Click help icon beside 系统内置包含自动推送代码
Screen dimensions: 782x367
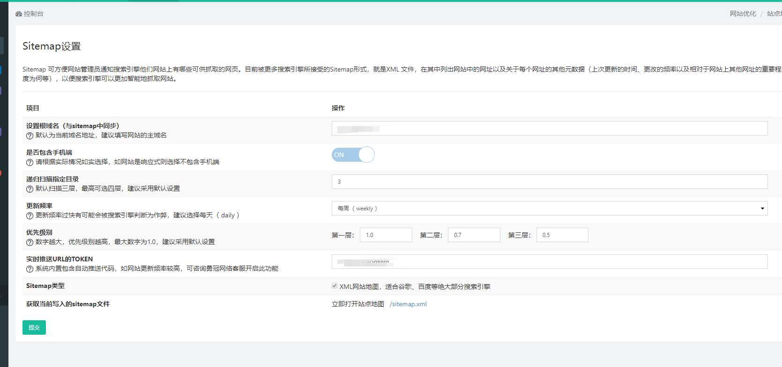point(30,269)
